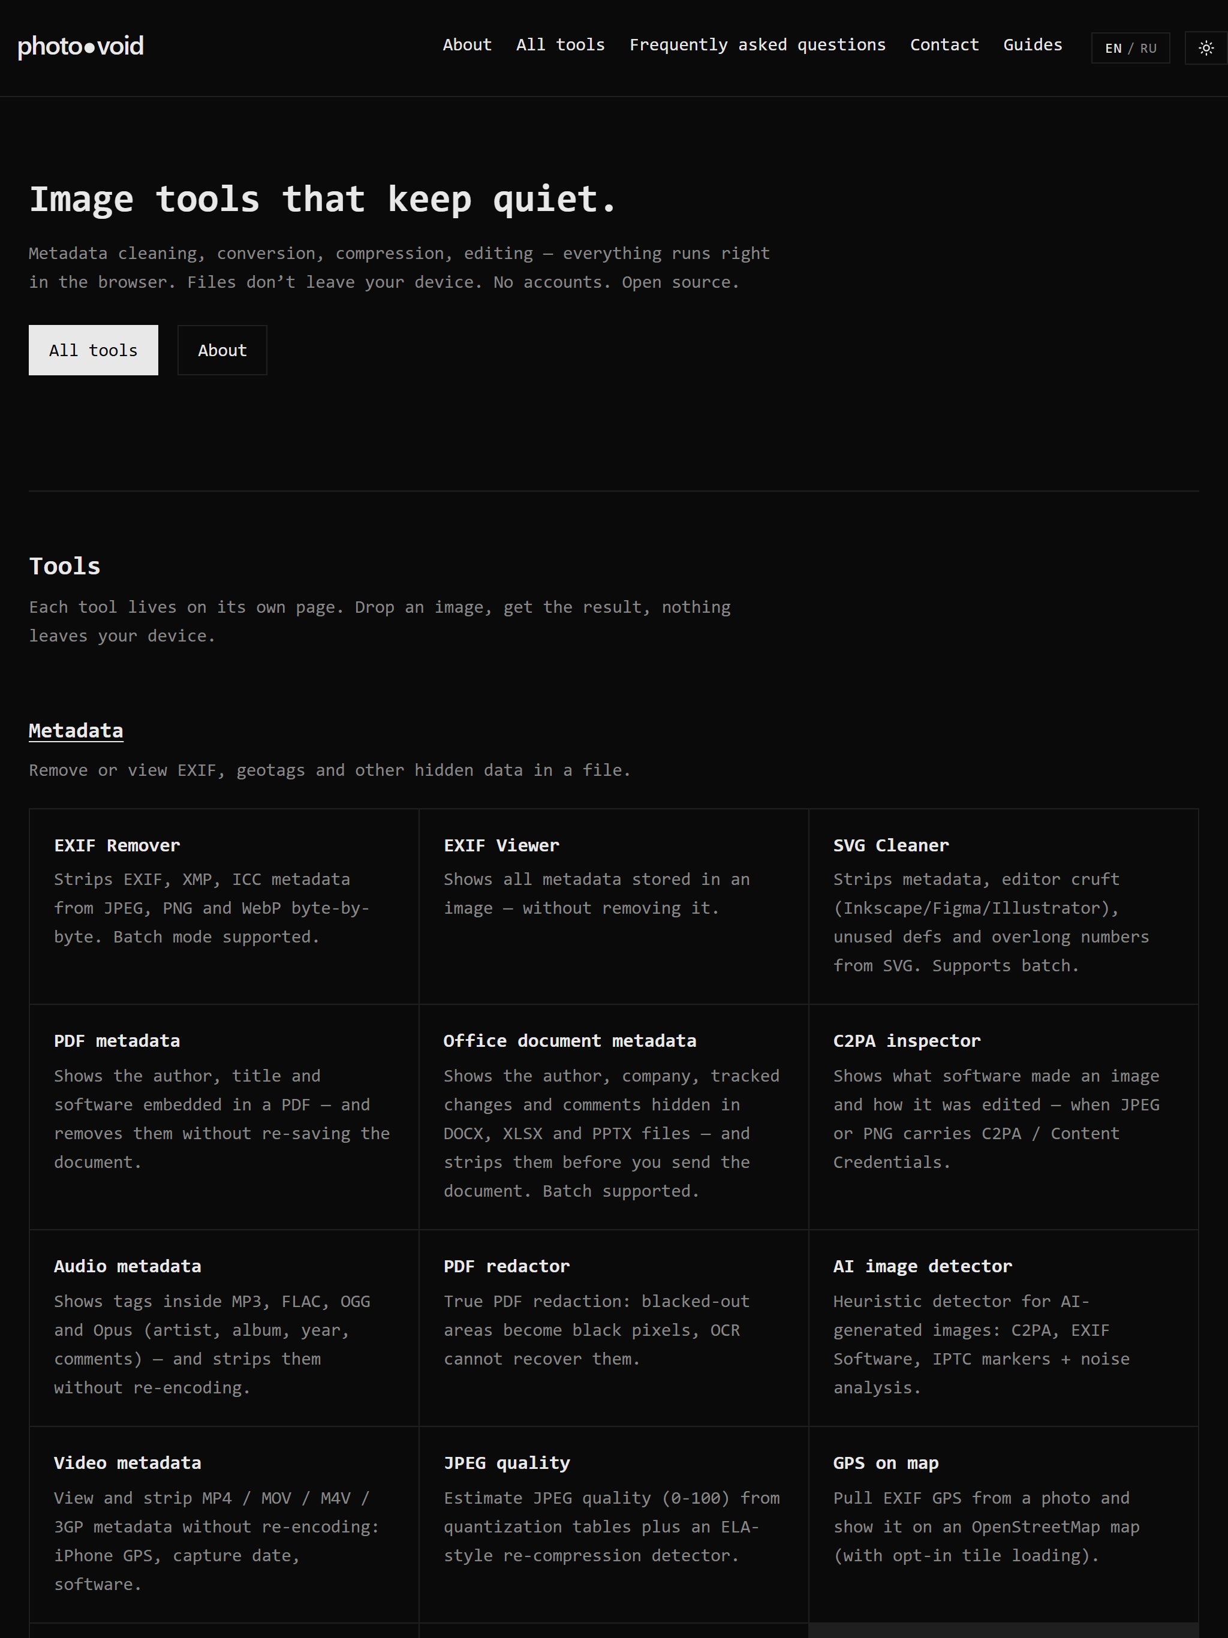Open the GPS on map tool

pyautogui.click(x=1003, y=1525)
